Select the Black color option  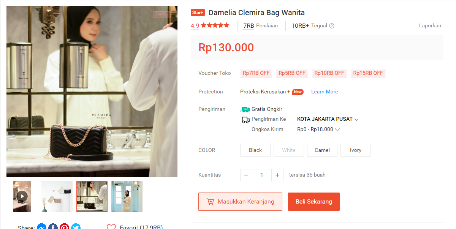point(255,150)
